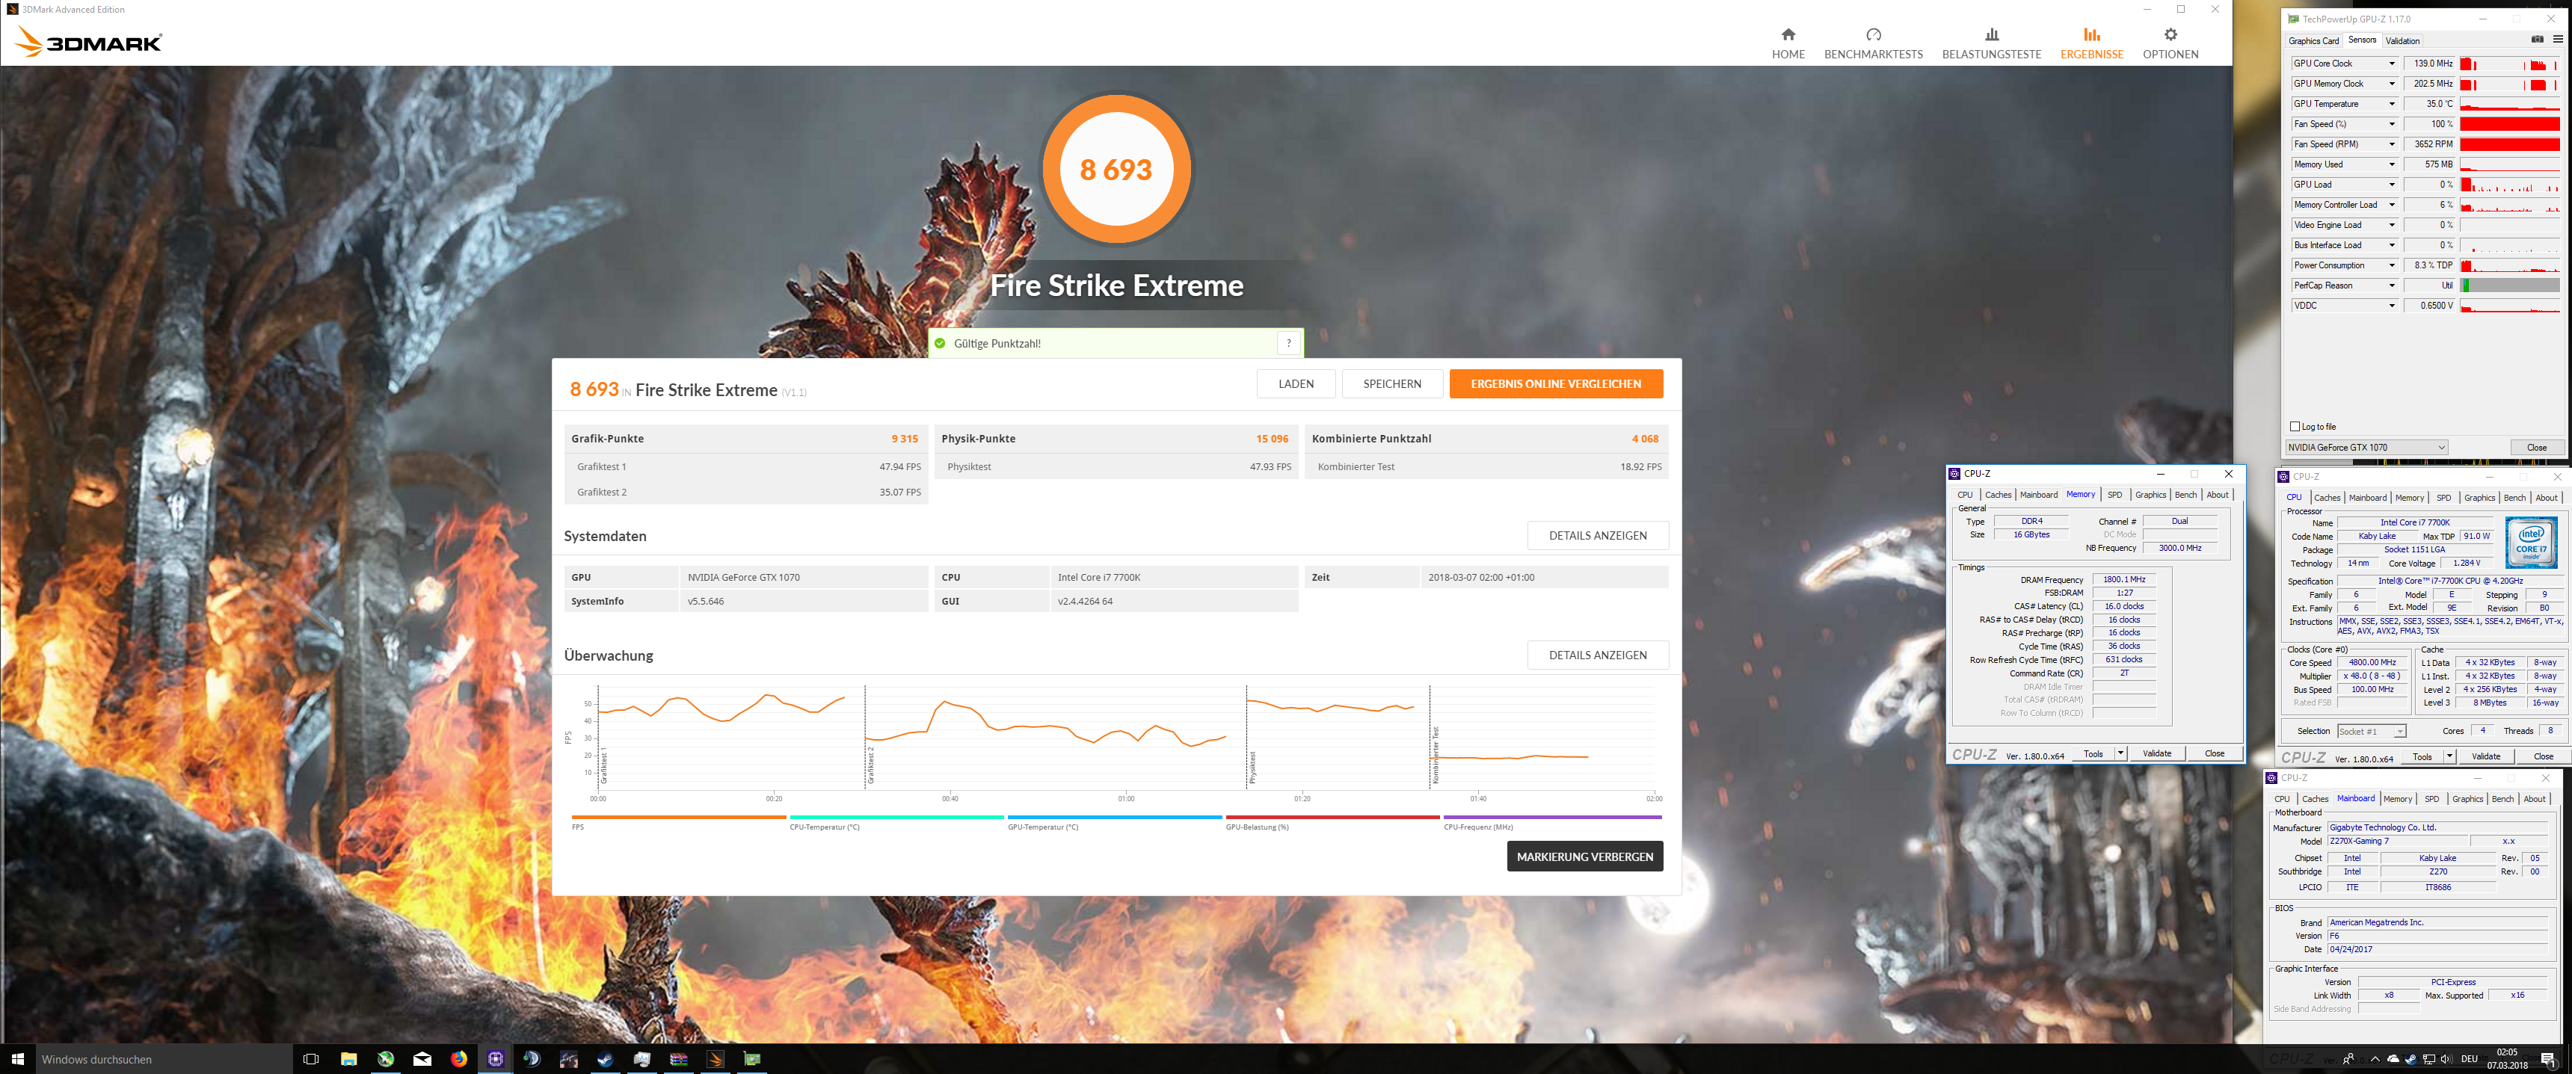The width and height of the screenshot is (2572, 1074).
Task: Click ERGEBNIS ONLINE VERGLEICHEN button
Action: pos(1556,383)
